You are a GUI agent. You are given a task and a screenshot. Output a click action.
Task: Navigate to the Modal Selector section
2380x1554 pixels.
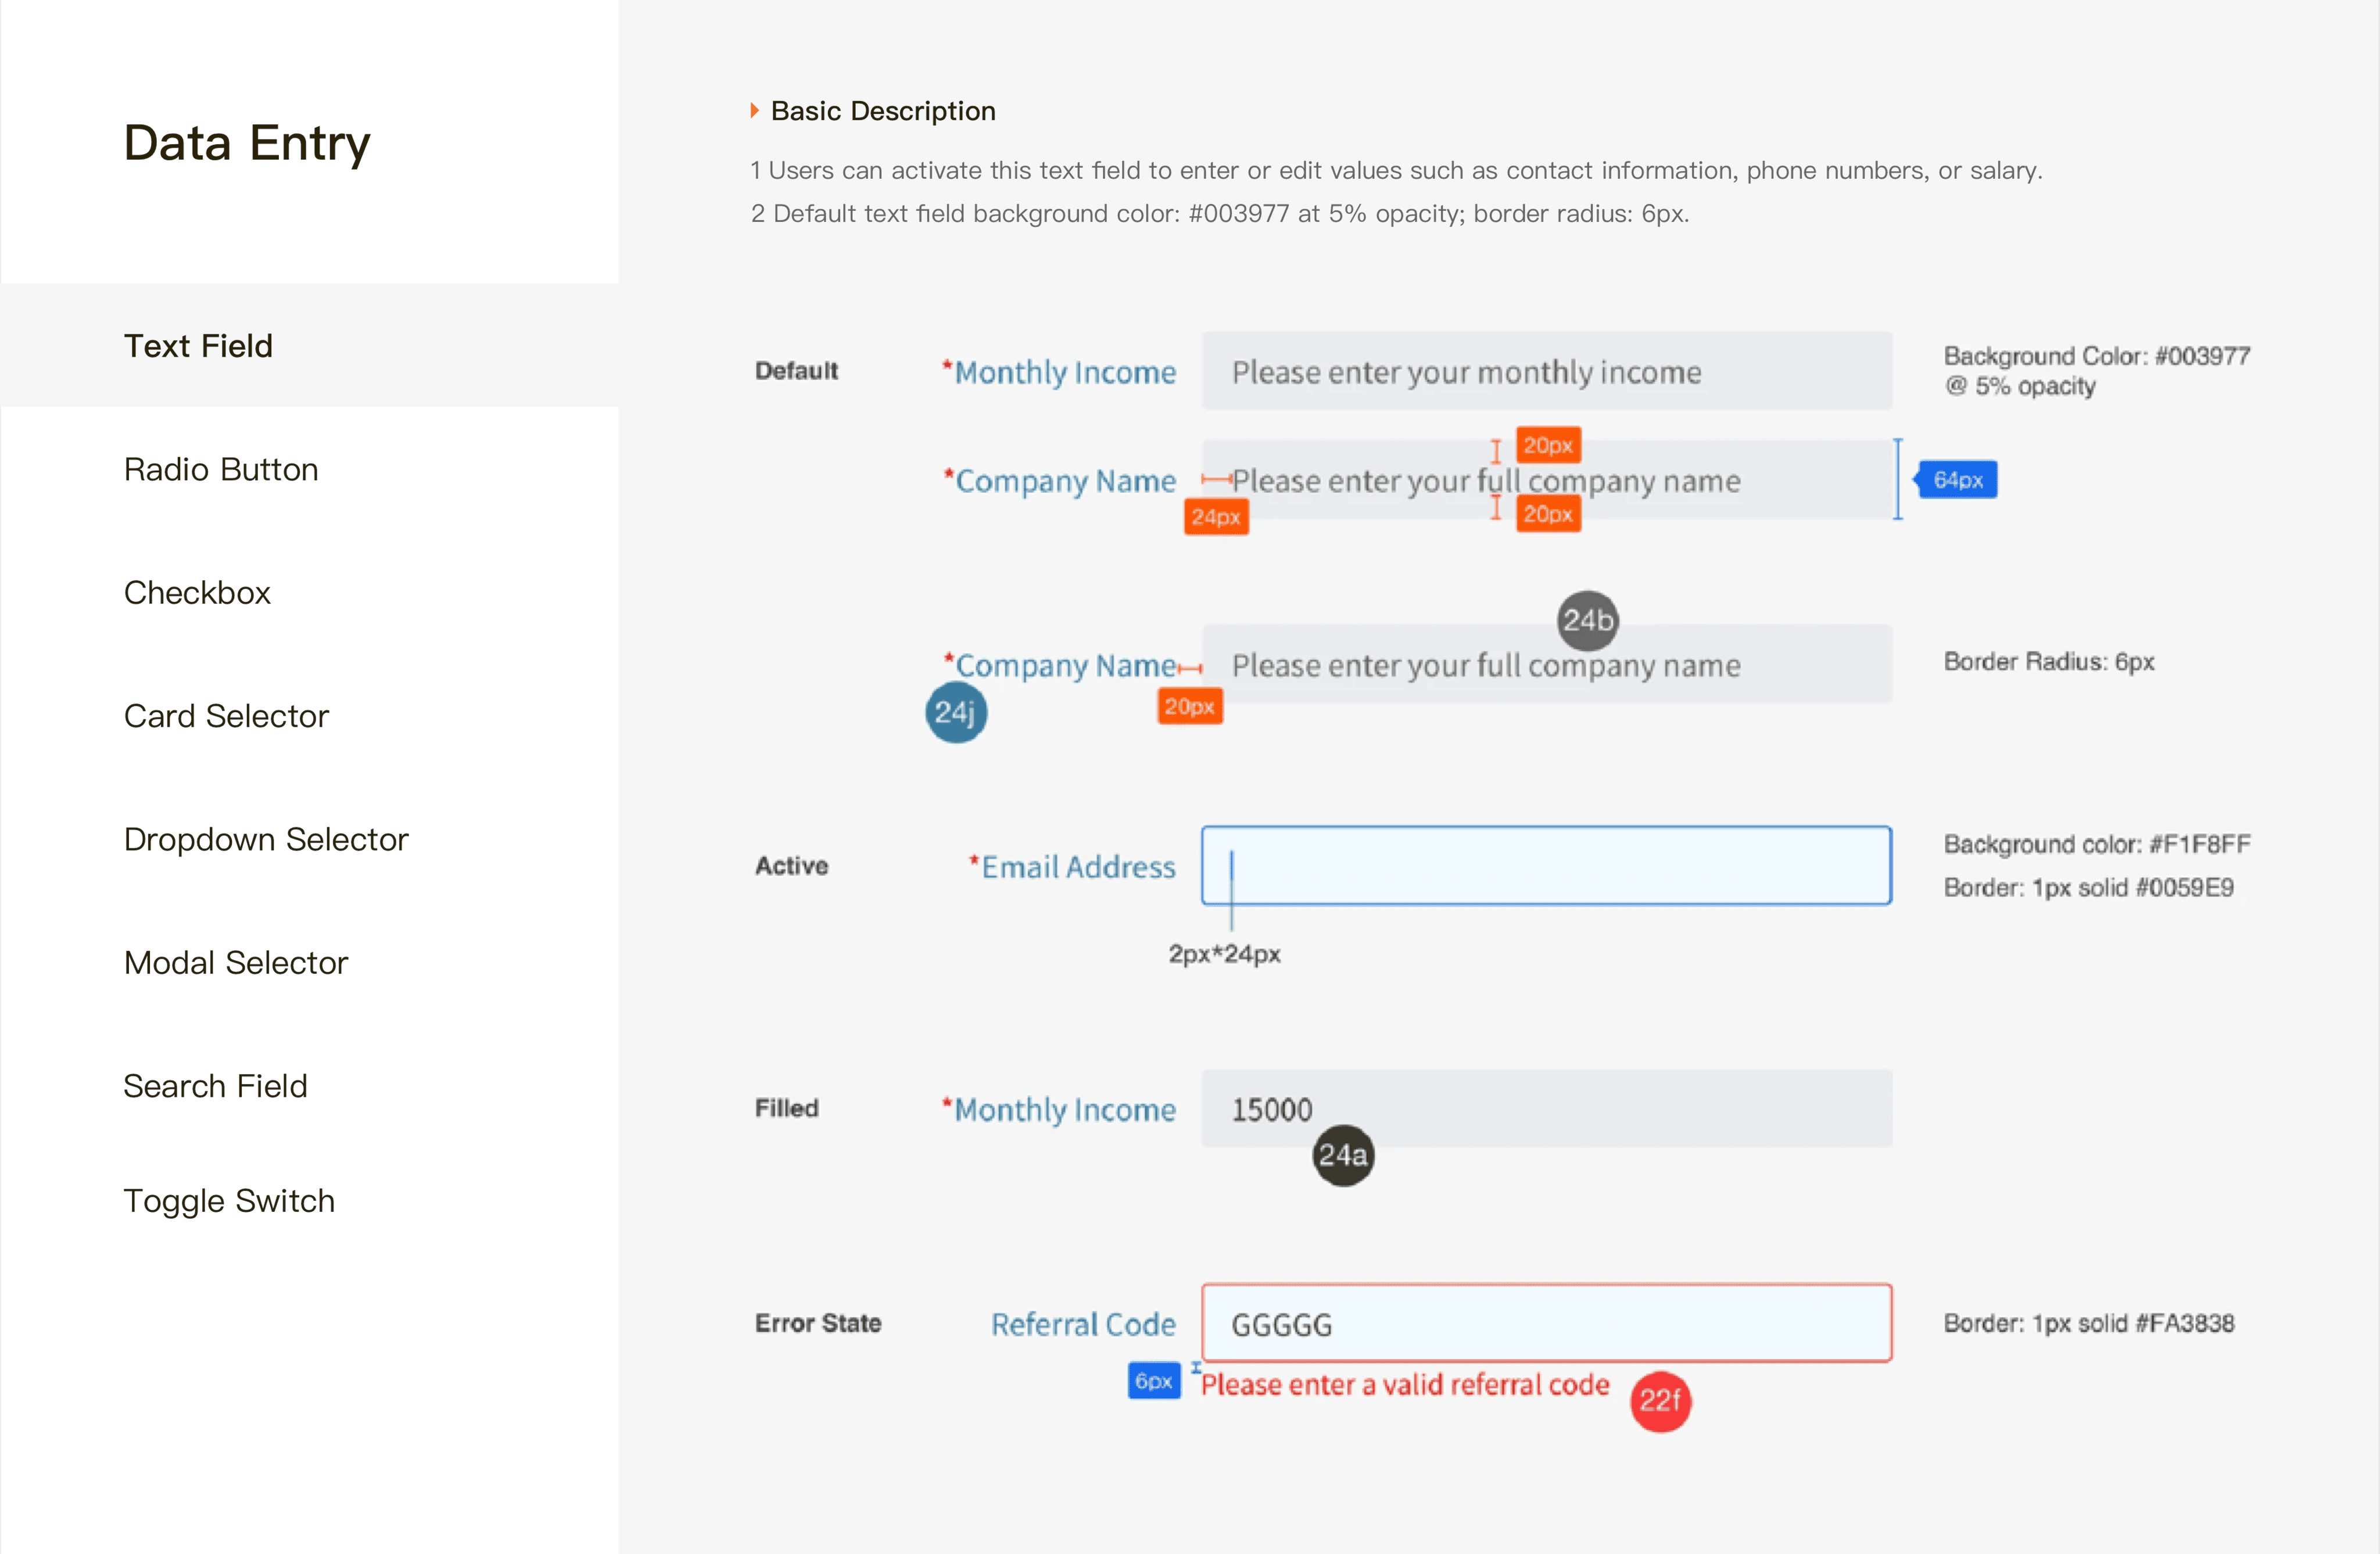pos(236,962)
